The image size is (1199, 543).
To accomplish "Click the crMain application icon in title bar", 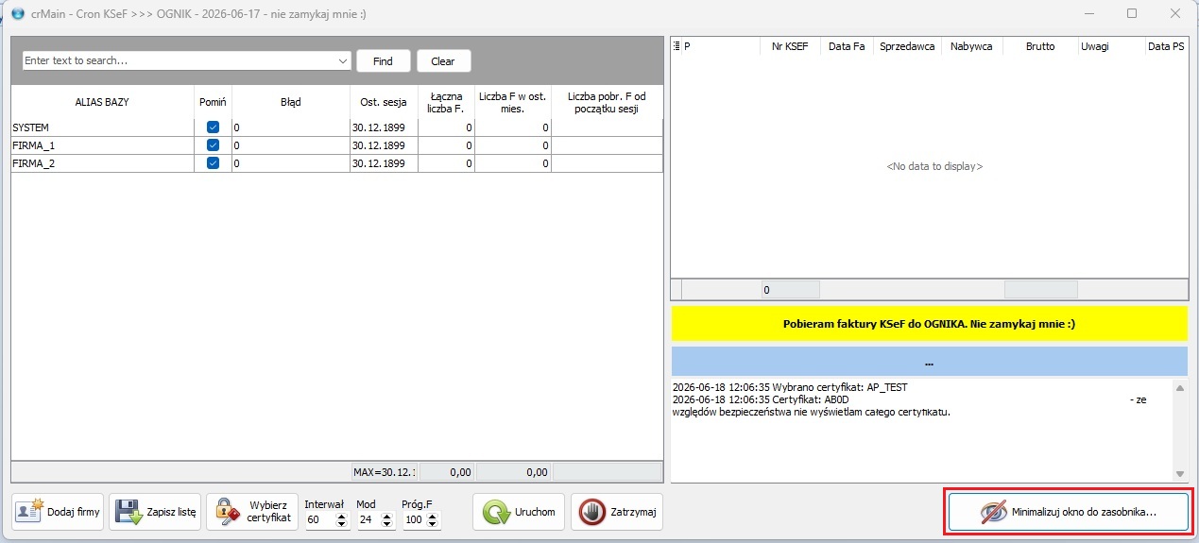I will (16, 13).
